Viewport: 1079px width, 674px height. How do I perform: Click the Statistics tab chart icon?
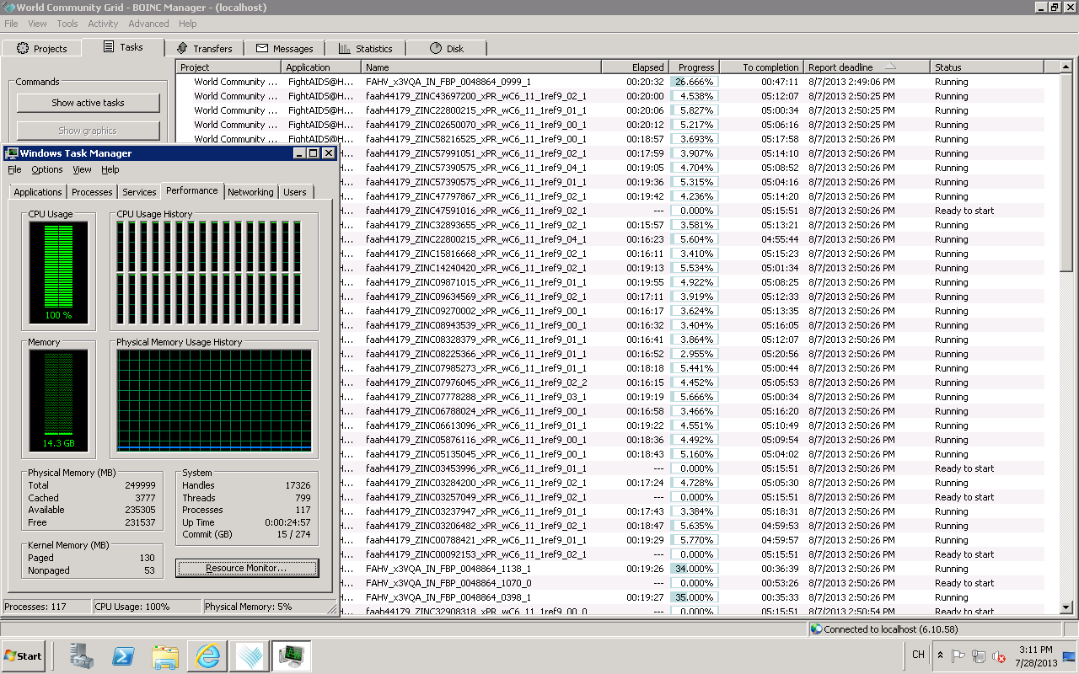tap(345, 48)
